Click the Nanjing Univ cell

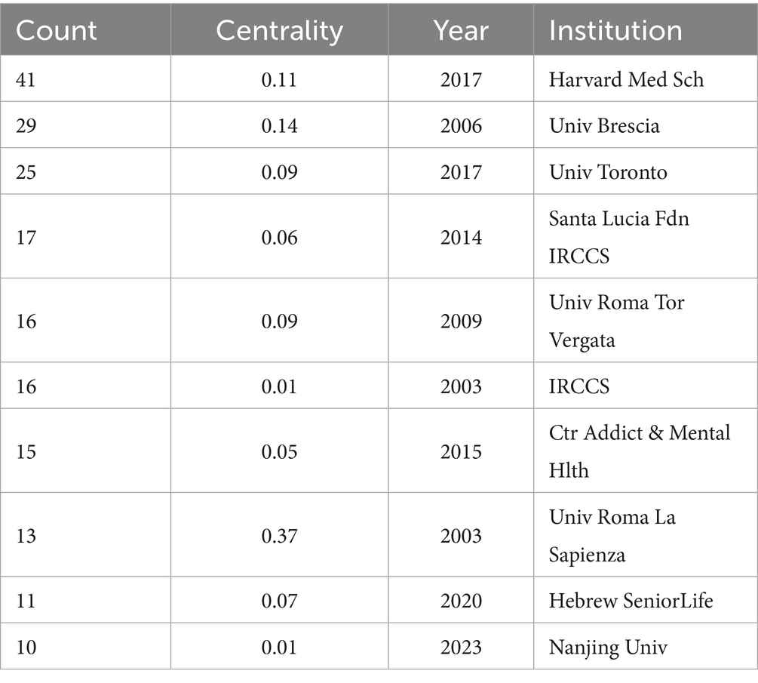click(608, 647)
